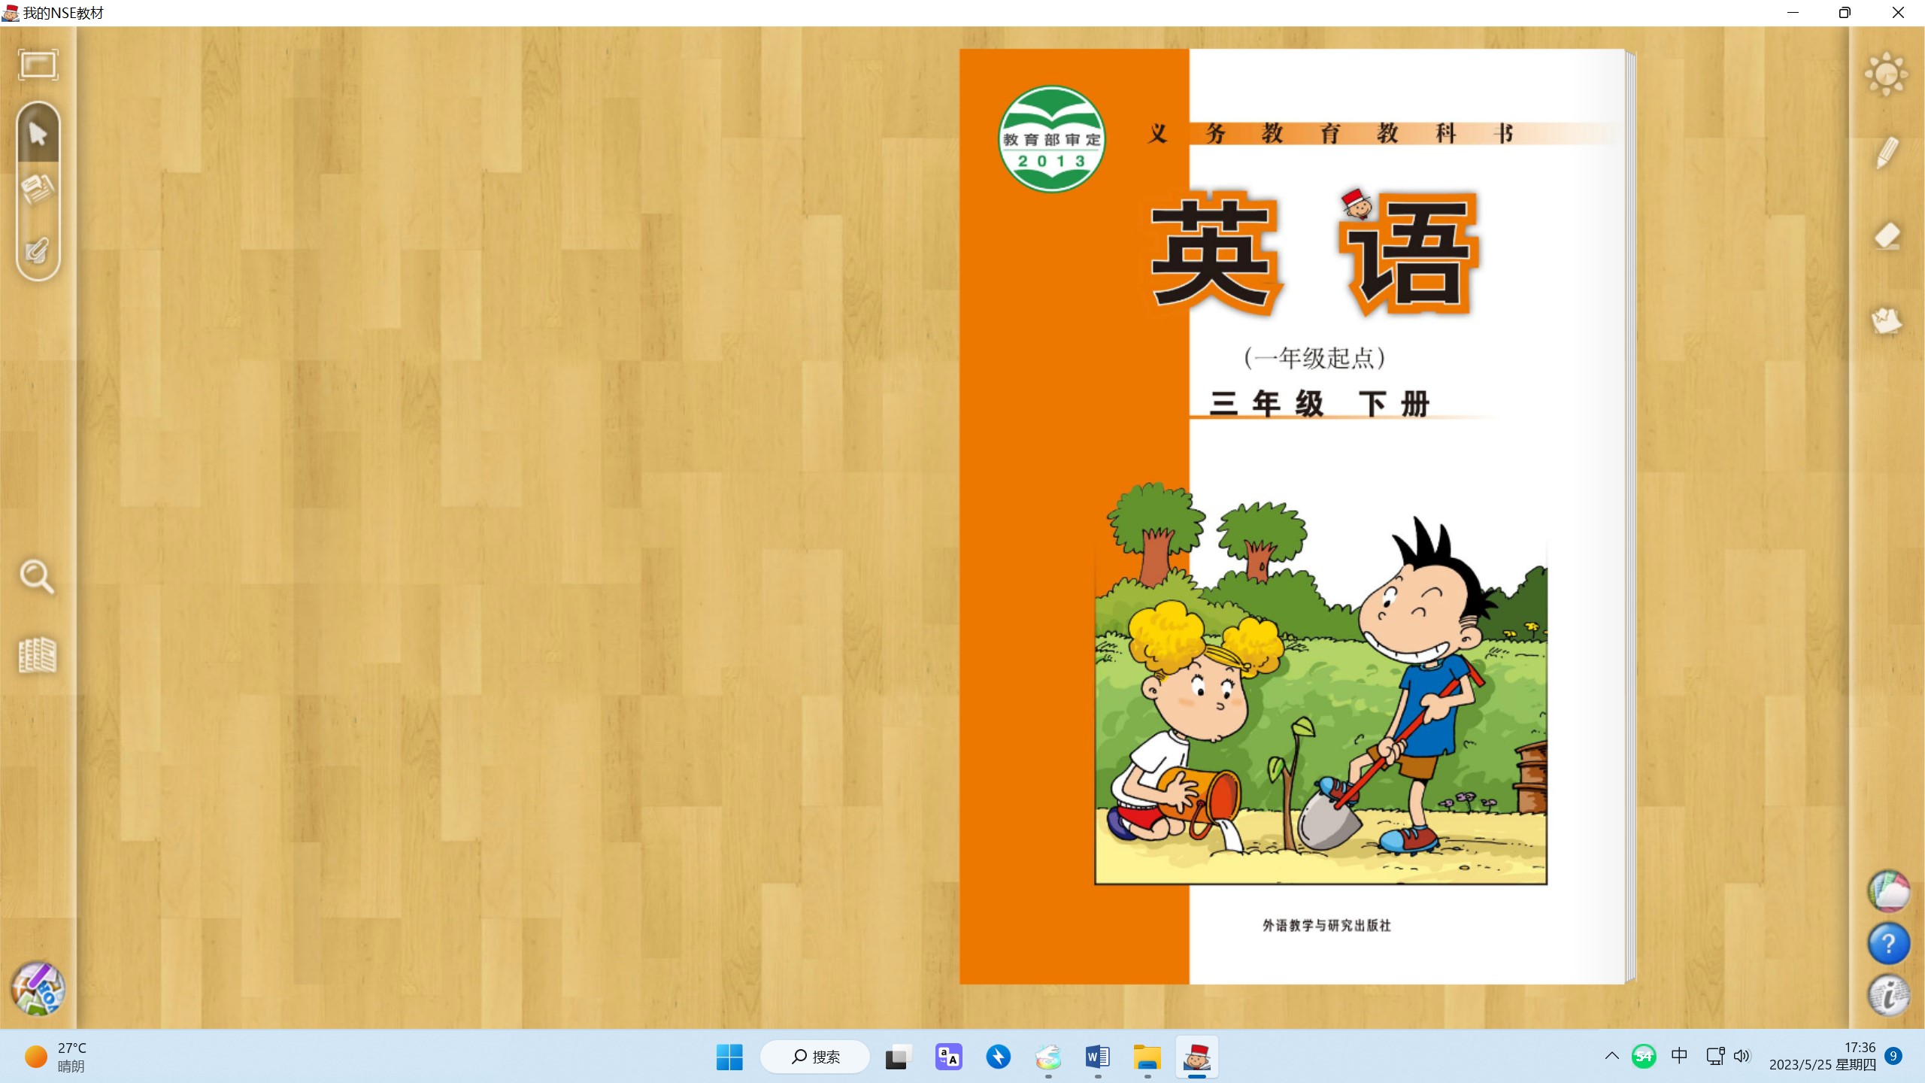Image resolution: width=1925 pixels, height=1083 pixels.
Task: Click the globe and cloud resource icon
Action: (1888, 892)
